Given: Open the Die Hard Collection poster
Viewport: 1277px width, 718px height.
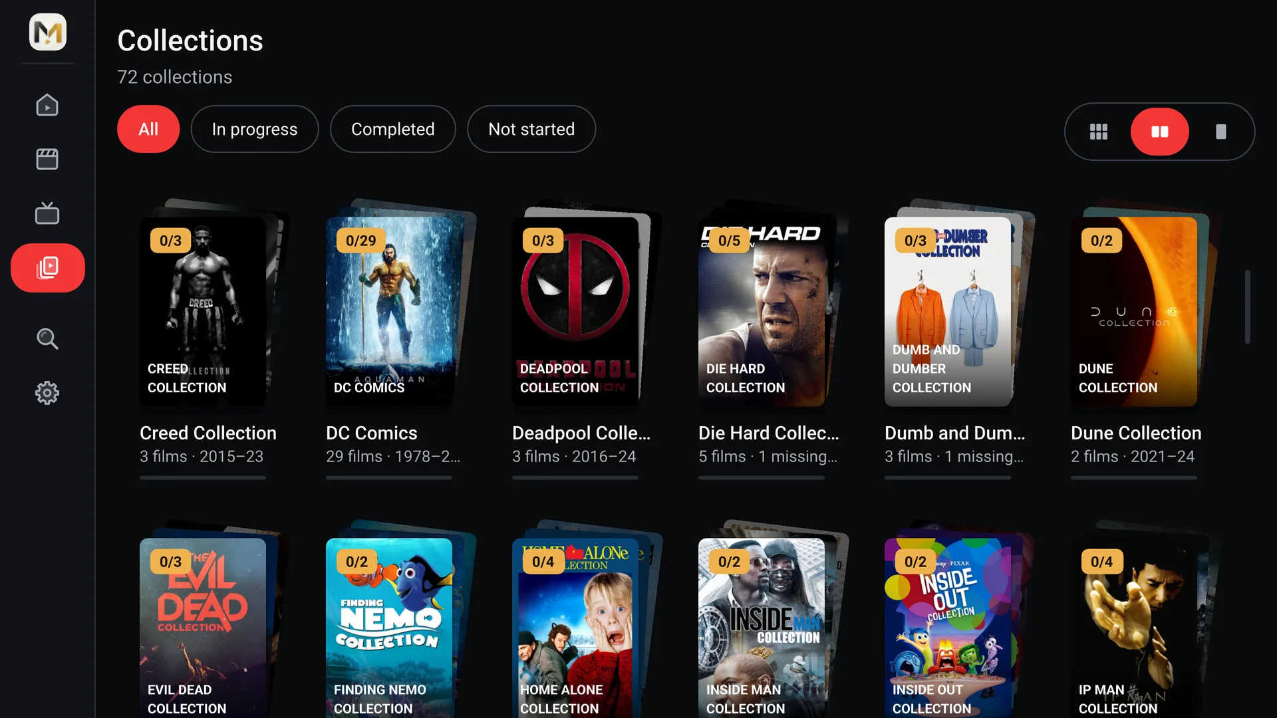Looking at the screenshot, I should click(x=762, y=311).
